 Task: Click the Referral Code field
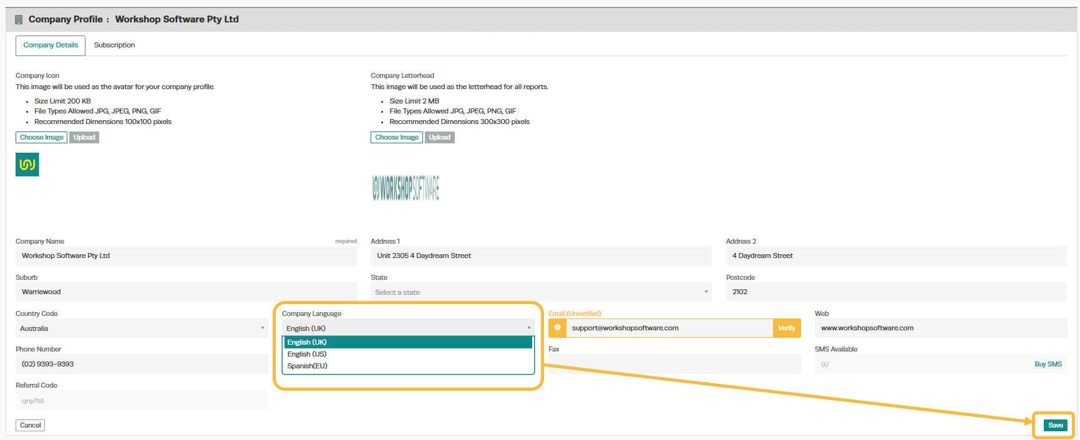[142, 400]
